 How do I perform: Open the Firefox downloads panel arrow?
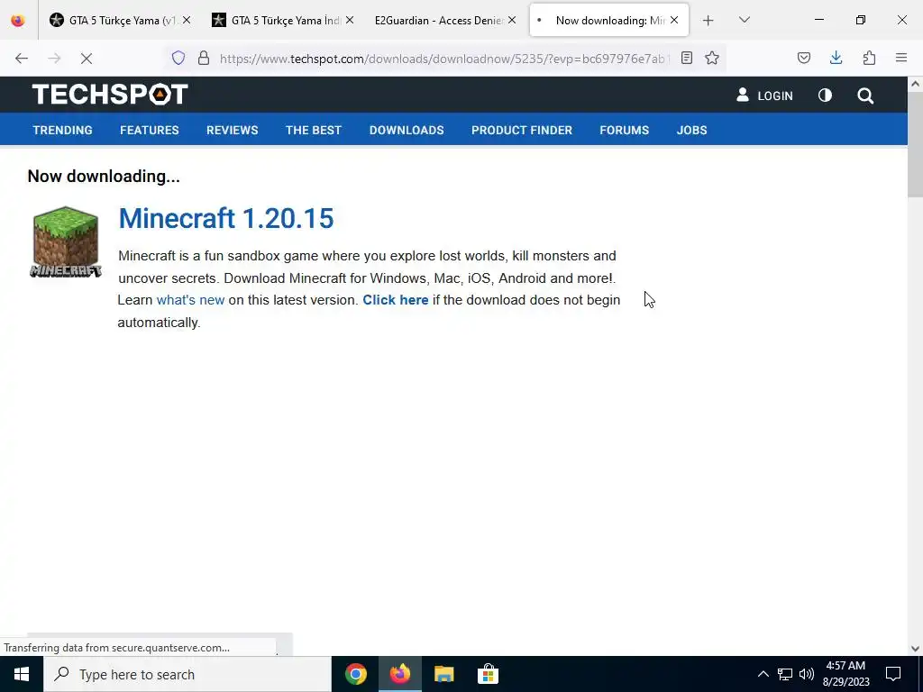tap(836, 58)
